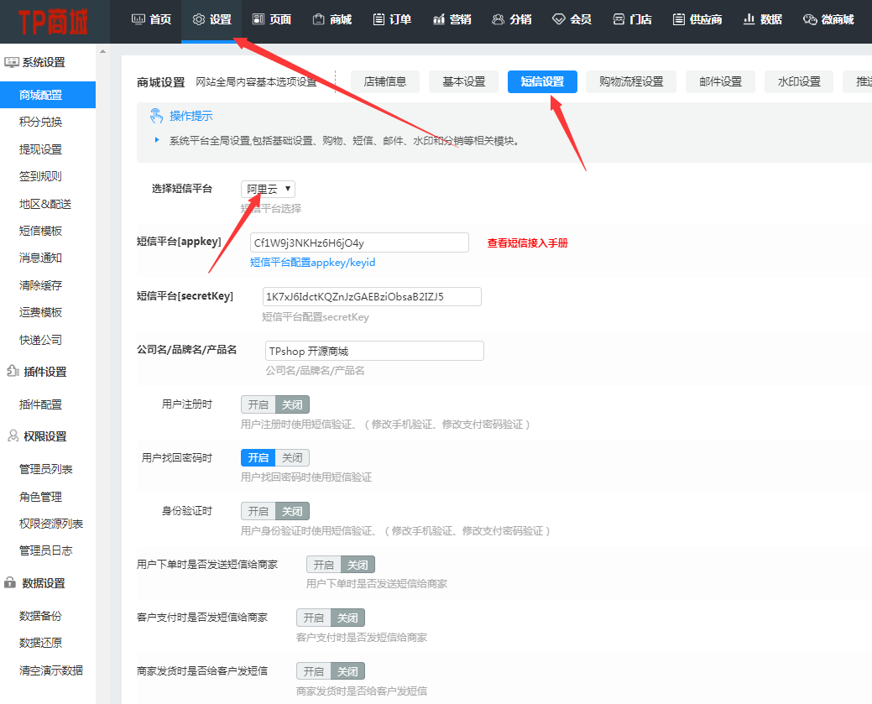Switch 用户找回密码时 to 关闭
The height and width of the screenshot is (704, 872).
[292, 457]
